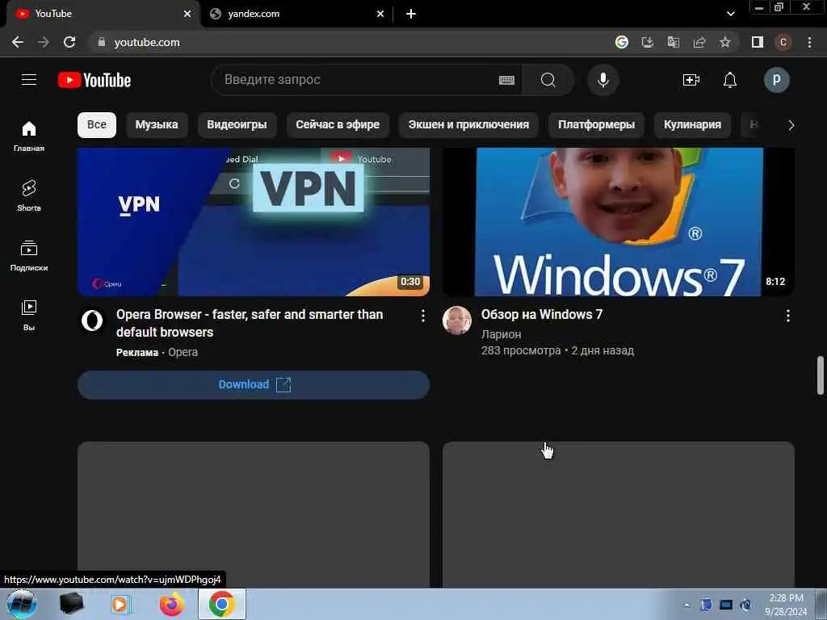Click the Opera channel logo avatar
Screen dimensions: 827x620
tap(92, 320)
